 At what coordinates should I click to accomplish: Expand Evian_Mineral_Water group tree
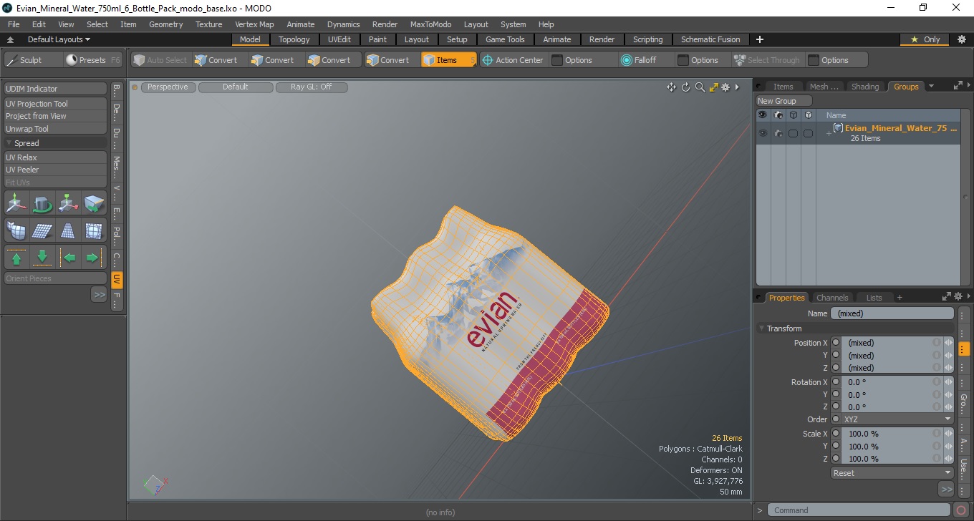click(829, 134)
